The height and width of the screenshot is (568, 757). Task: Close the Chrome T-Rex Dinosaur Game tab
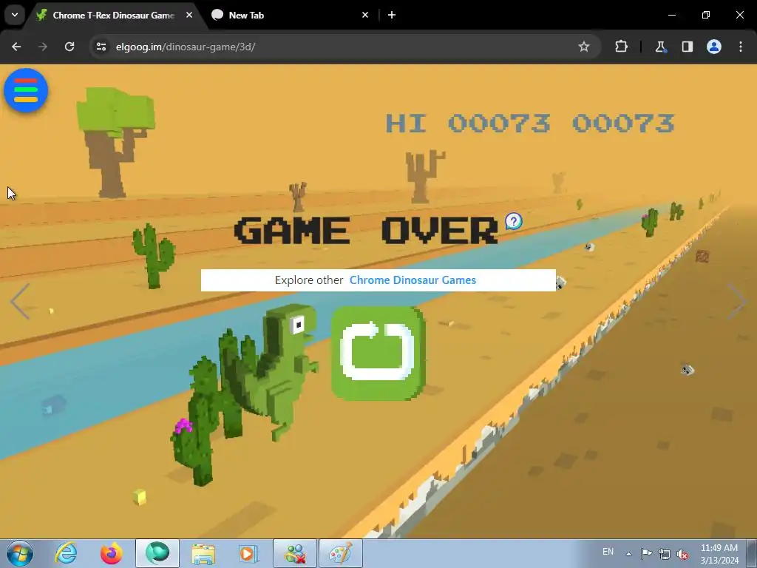tap(189, 15)
